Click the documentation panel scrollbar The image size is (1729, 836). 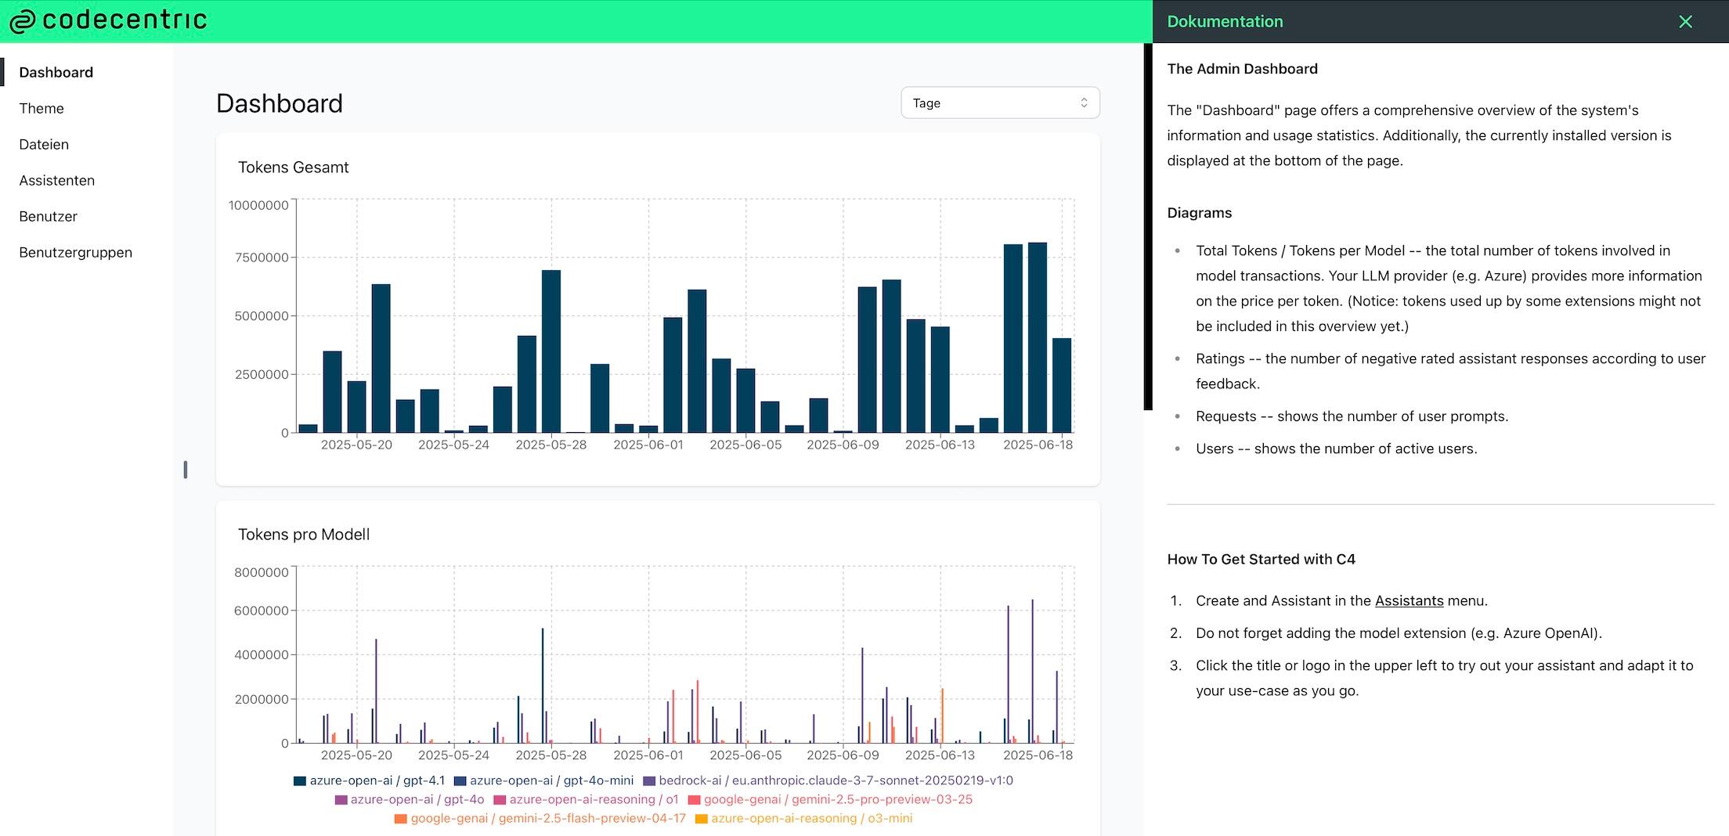point(1147,227)
